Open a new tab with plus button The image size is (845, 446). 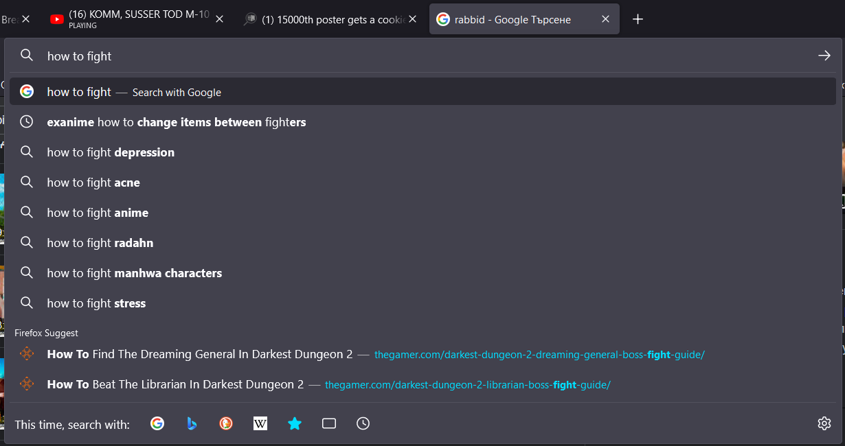638,19
